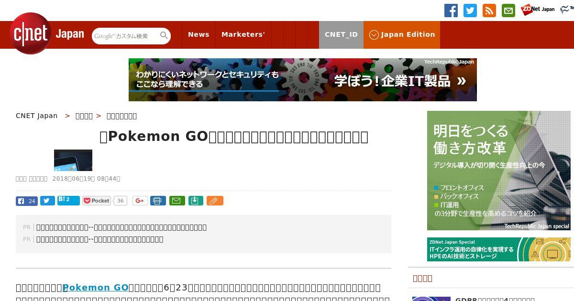Share the article via the Twitter button
The image size is (574, 301).
click(x=47, y=201)
